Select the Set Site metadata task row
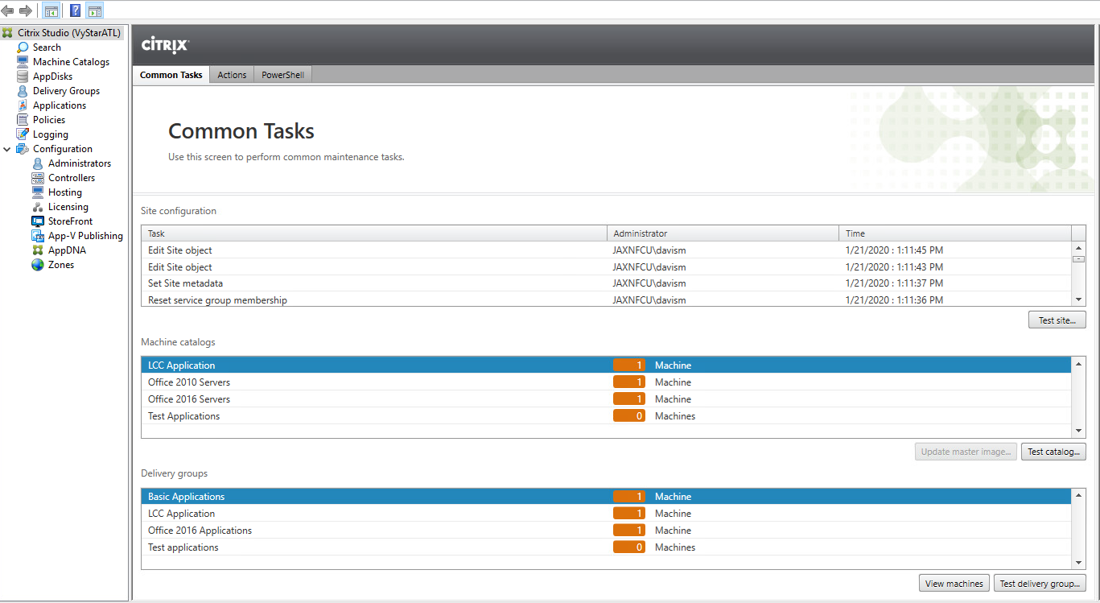The height and width of the screenshot is (603, 1100). pyautogui.click(x=607, y=283)
